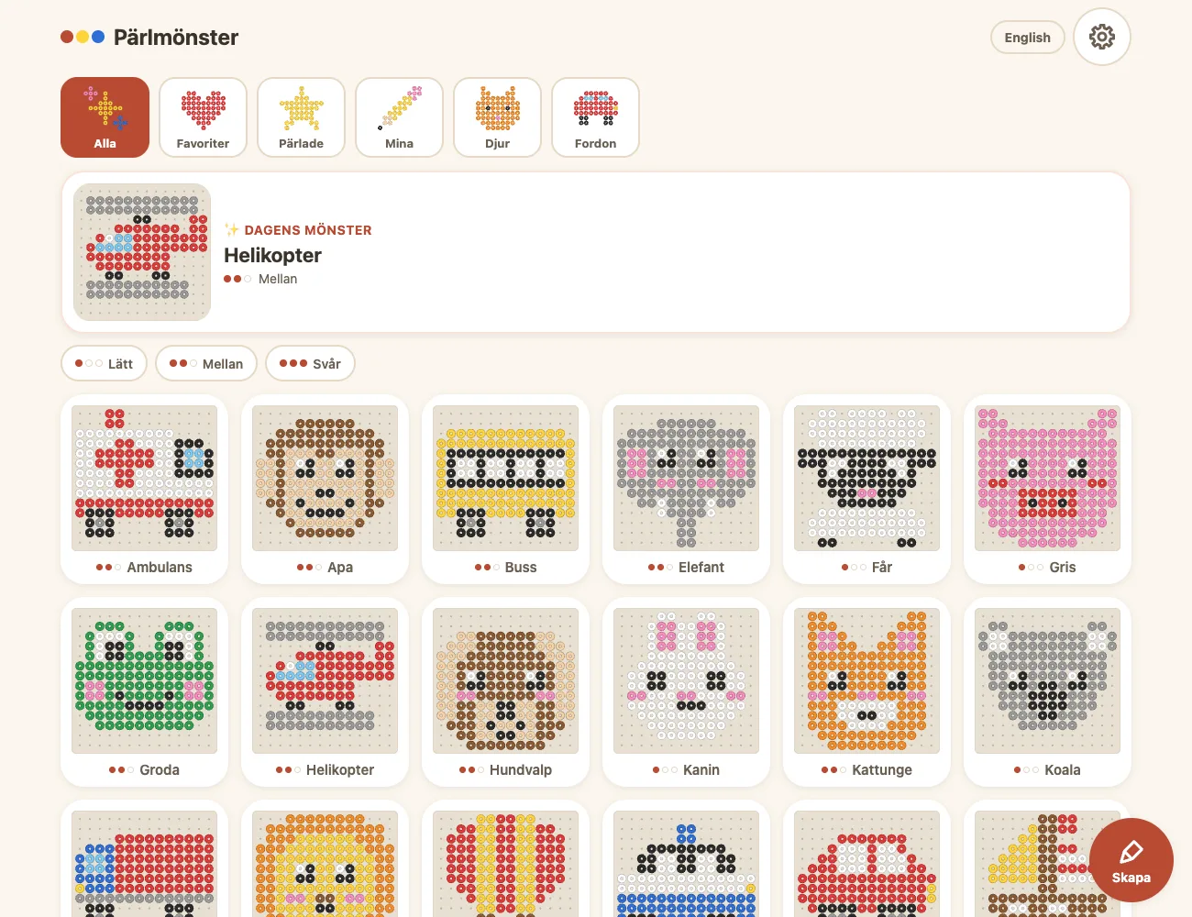Open the Groda bead pattern
The image size is (1192, 917).
144,692
